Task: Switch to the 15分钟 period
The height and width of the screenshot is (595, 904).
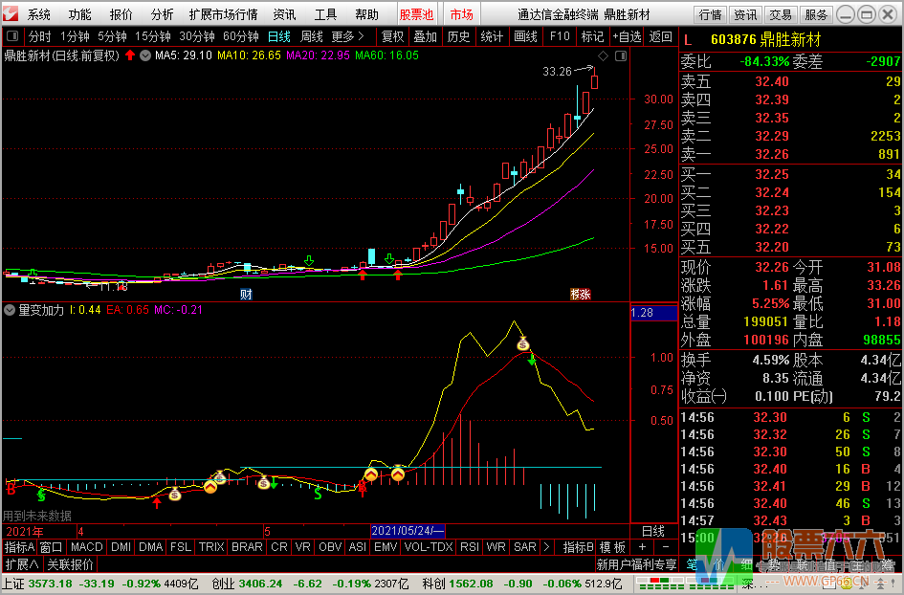Action: tap(153, 37)
